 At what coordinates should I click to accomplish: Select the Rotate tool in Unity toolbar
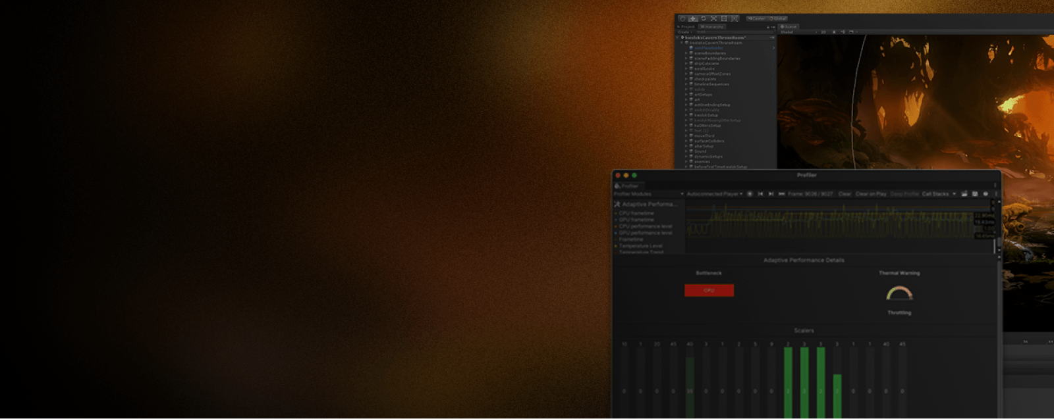tap(704, 18)
